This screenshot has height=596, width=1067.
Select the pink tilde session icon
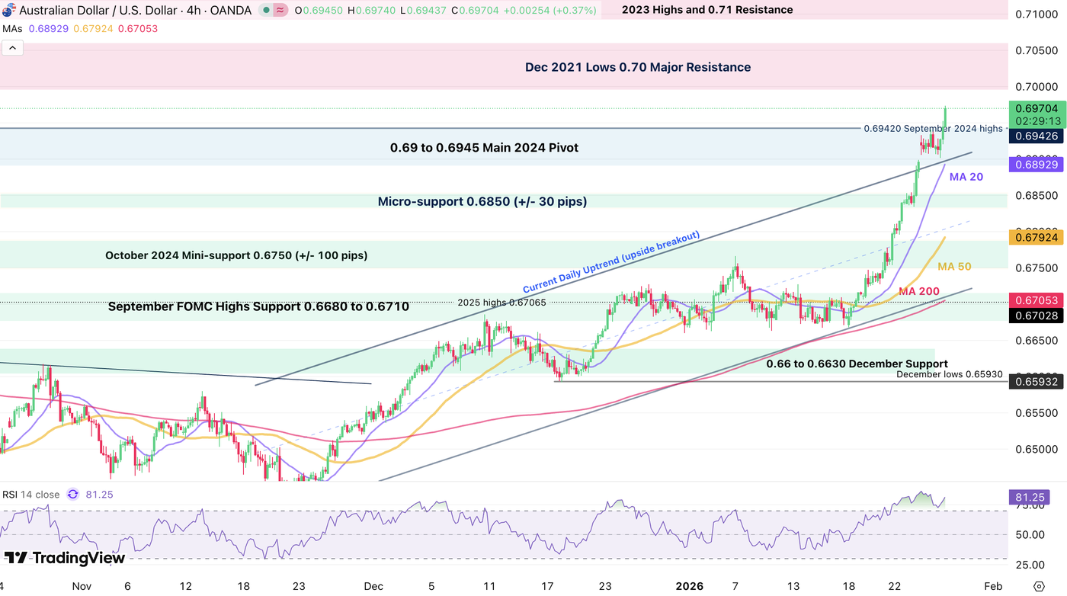coord(279,11)
